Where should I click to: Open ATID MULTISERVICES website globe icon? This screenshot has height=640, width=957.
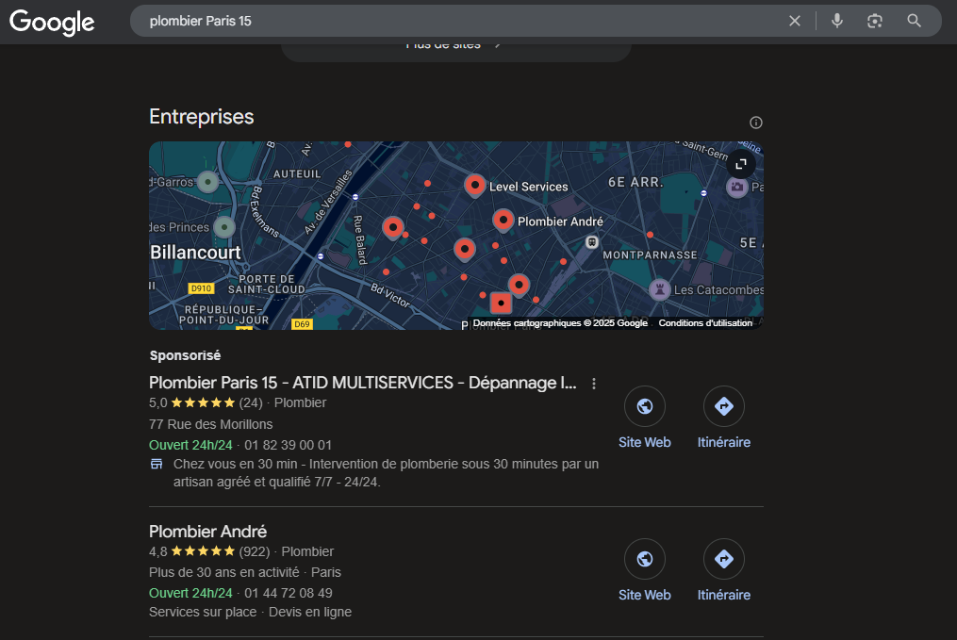[645, 406]
